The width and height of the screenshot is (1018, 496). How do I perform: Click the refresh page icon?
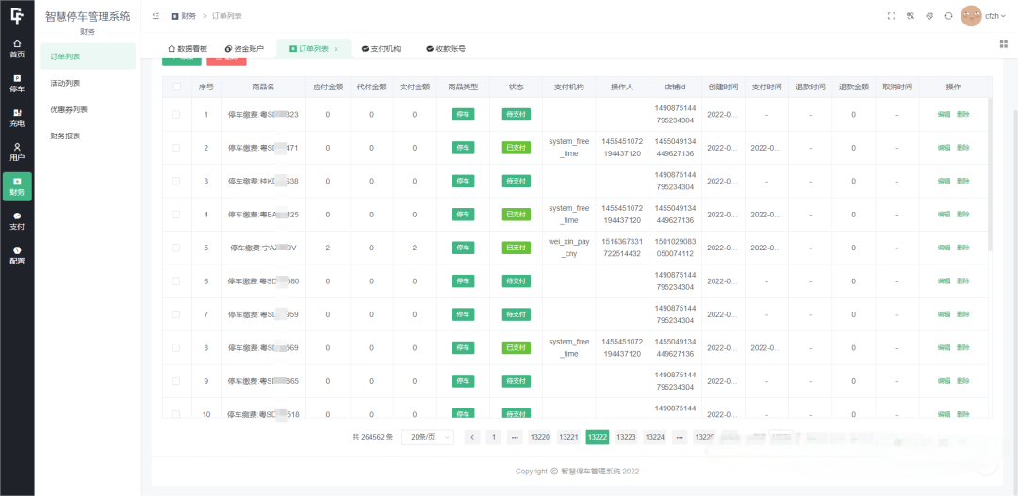click(x=948, y=16)
